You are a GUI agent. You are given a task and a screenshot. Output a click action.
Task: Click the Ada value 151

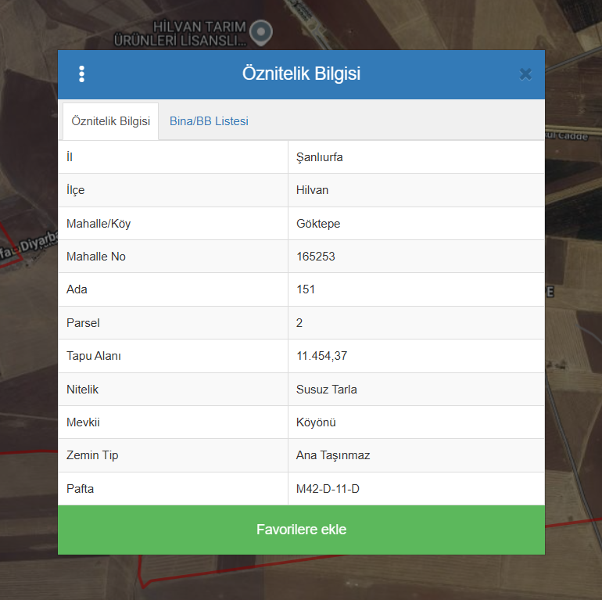click(x=306, y=289)
